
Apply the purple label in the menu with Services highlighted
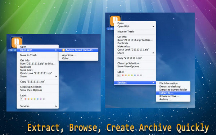pos(138,75)
